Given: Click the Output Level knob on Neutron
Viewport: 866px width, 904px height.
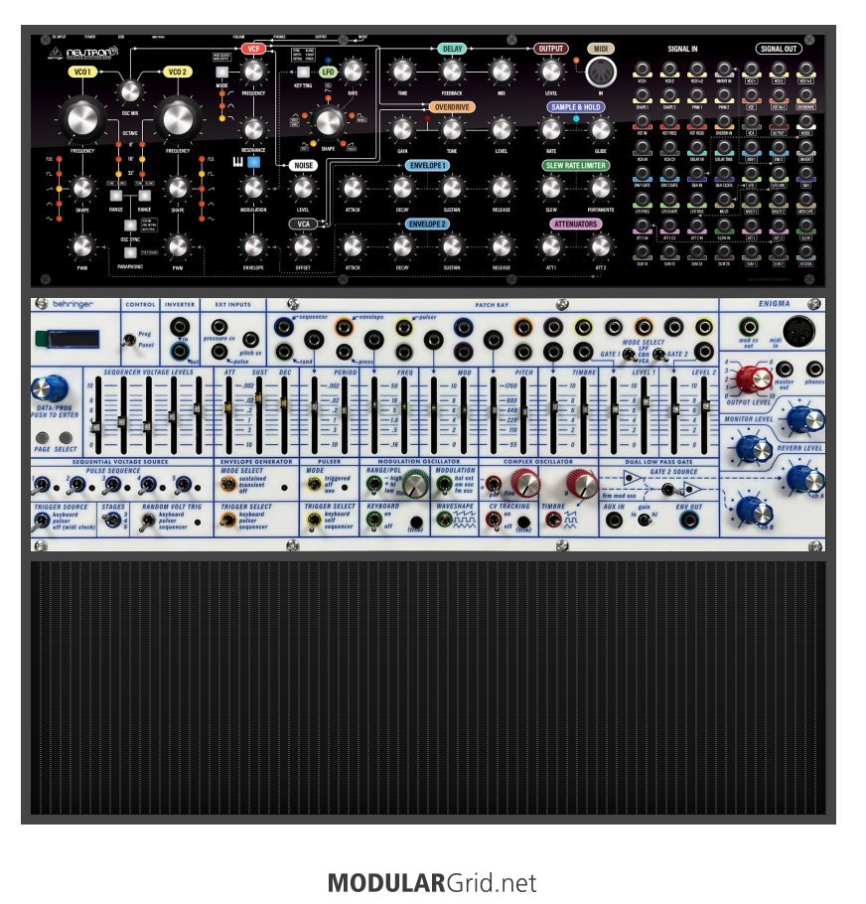Looking at the screenshot, I should pos(551,72).
